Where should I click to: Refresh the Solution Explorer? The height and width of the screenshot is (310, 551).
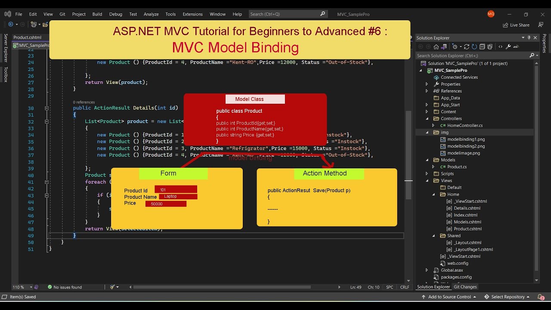click(x=474, y=46)
